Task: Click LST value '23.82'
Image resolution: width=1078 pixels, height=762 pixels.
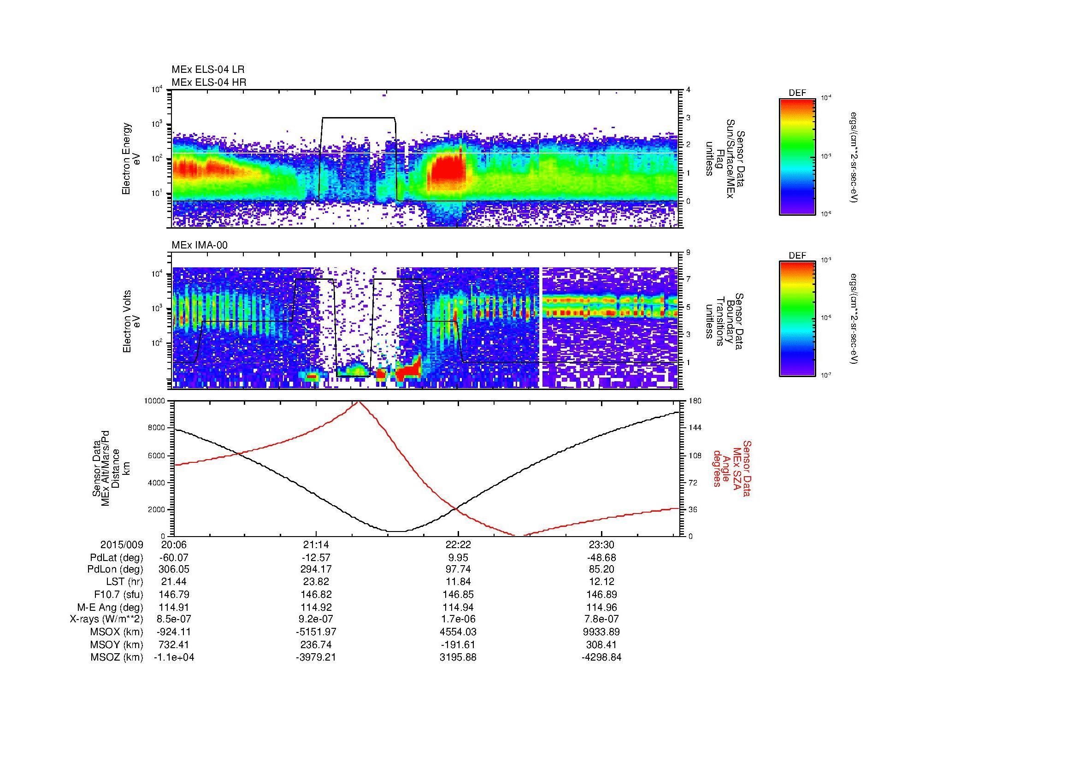Action: click(316, 582)
